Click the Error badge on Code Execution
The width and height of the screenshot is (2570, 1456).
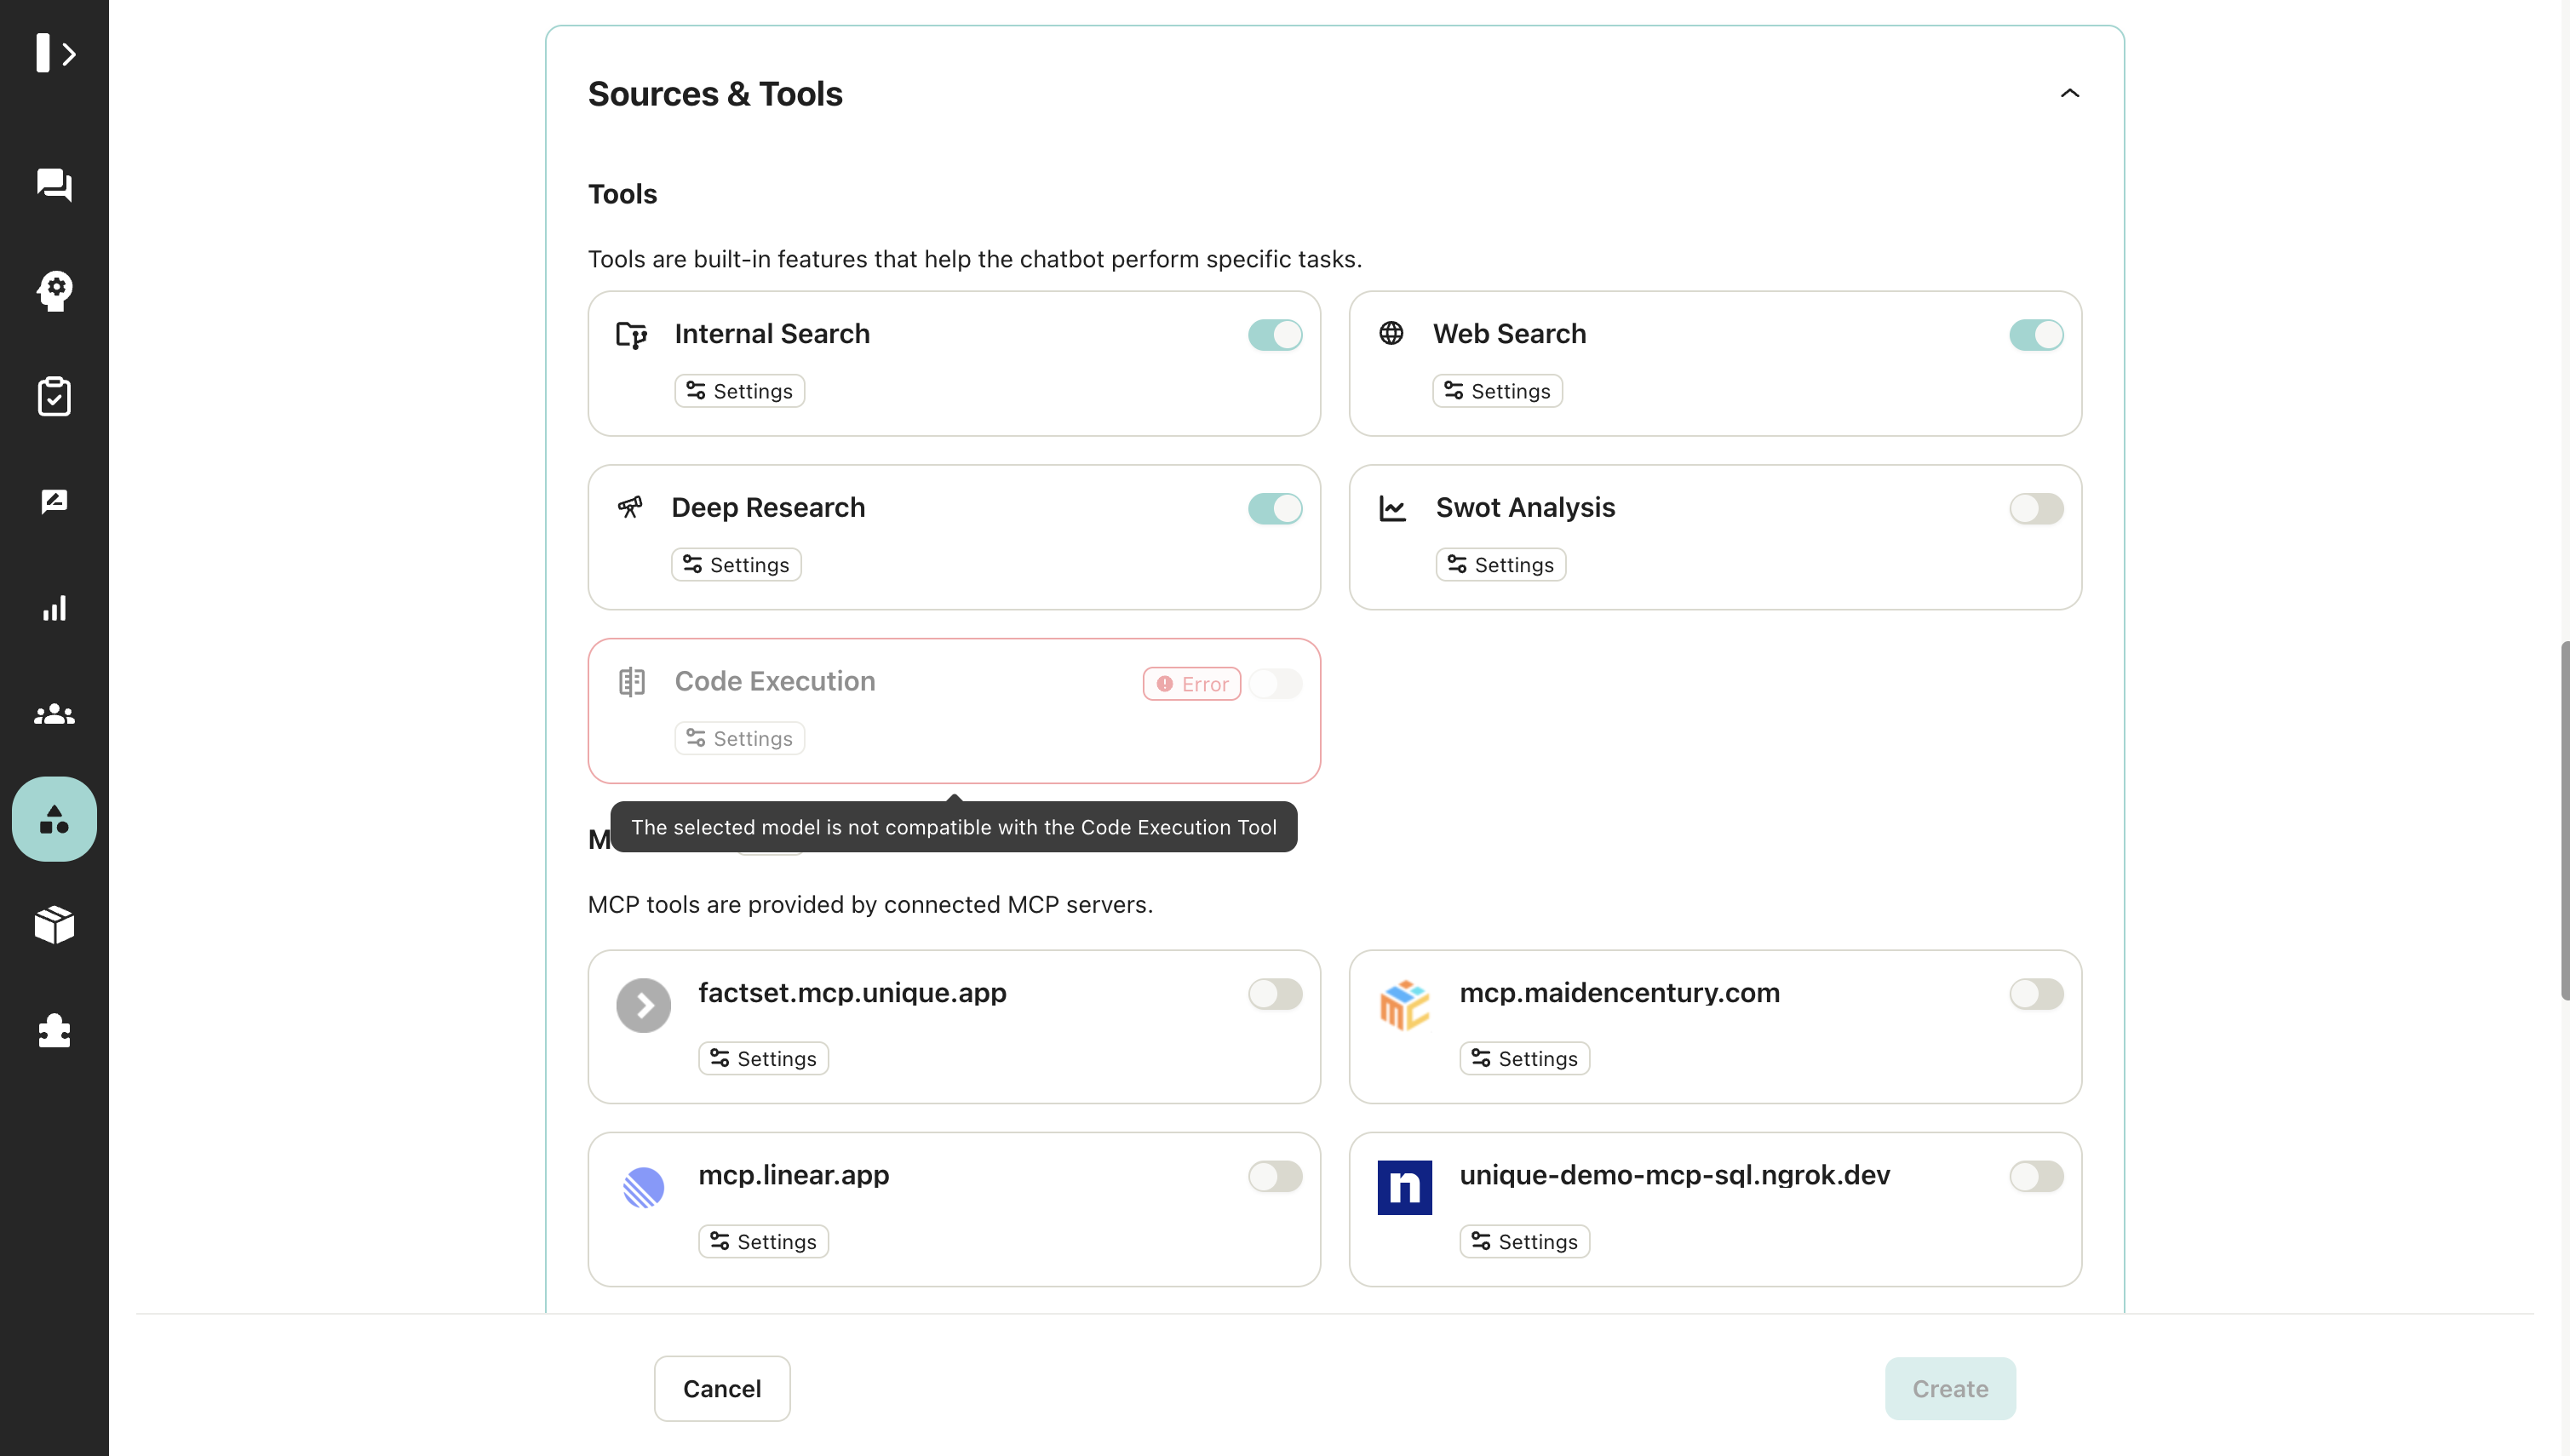1191,684
